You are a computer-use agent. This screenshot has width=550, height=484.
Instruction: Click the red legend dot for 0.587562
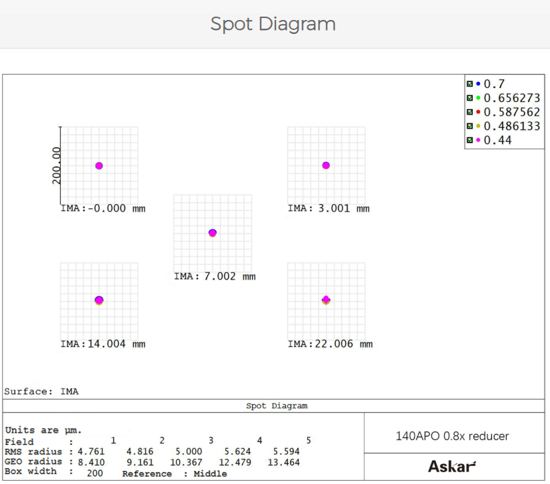478,112
